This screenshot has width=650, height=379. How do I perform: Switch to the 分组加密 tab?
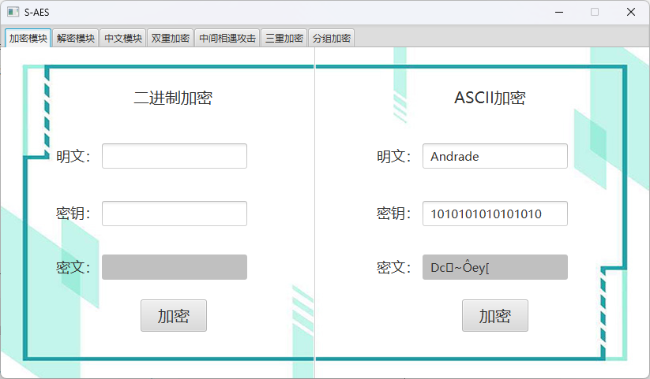(331, 38)
